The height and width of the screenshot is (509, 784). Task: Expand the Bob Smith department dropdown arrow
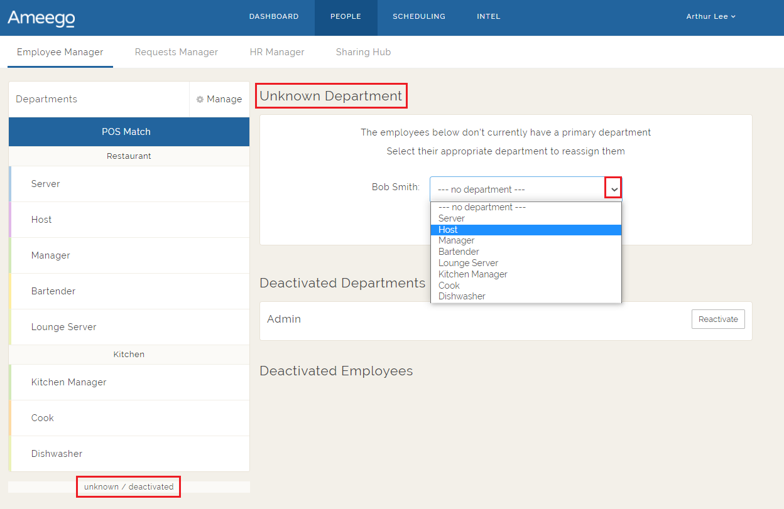(614, 189)
